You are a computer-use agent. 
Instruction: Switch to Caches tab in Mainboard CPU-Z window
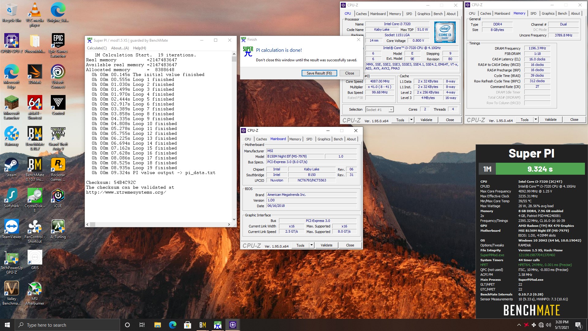pyautogui.click(x=261, y=139)
